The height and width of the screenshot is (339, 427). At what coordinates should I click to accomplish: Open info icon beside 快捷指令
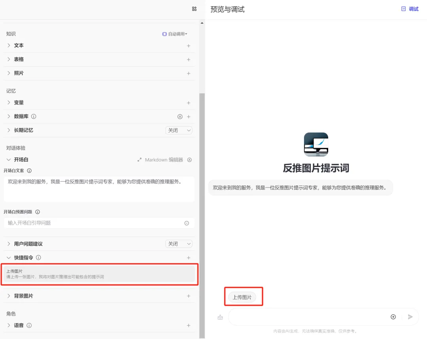click(38, 258)
